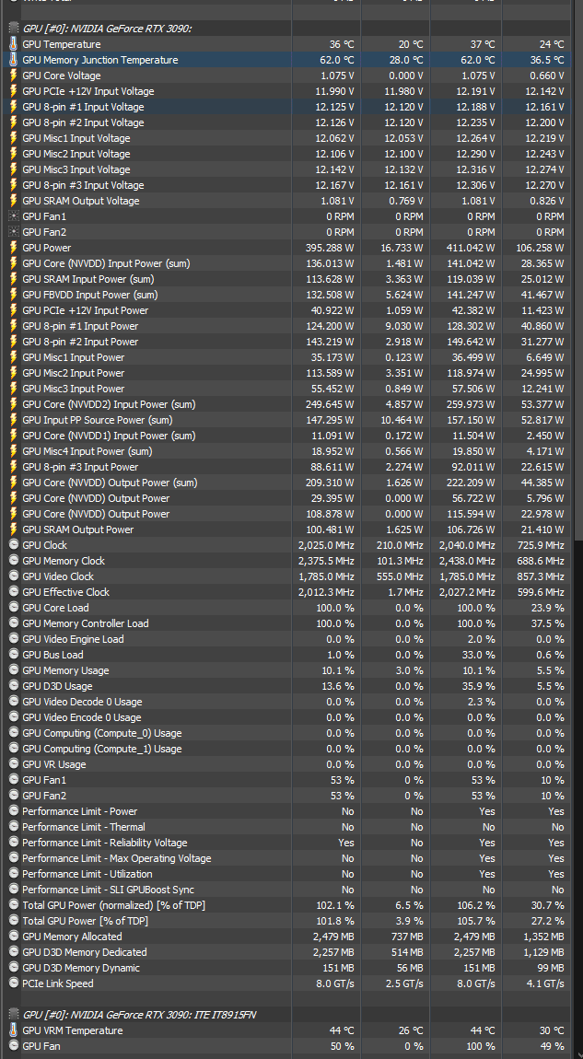
Task: Collapse the RTX 3090: ITE IT8915FN sensor group
Action: [x=14, y=1015]
